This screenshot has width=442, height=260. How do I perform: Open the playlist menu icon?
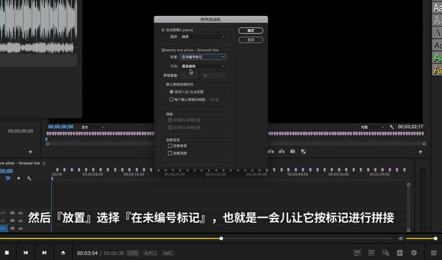tap(434, 252)
